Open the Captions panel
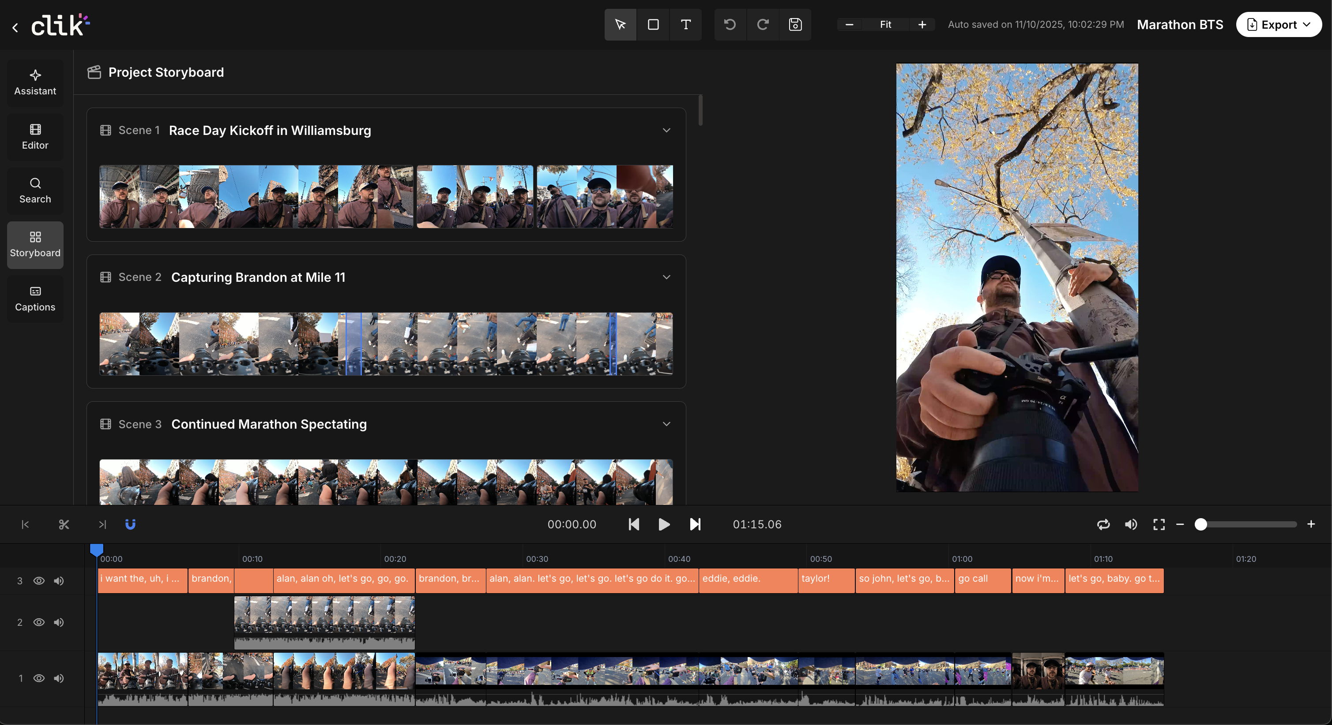 click(x=34, y=299)
